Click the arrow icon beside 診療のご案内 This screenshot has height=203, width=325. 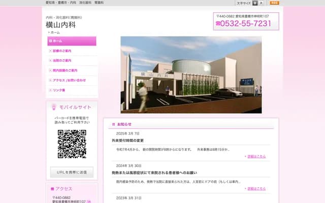tap(50, 51)
